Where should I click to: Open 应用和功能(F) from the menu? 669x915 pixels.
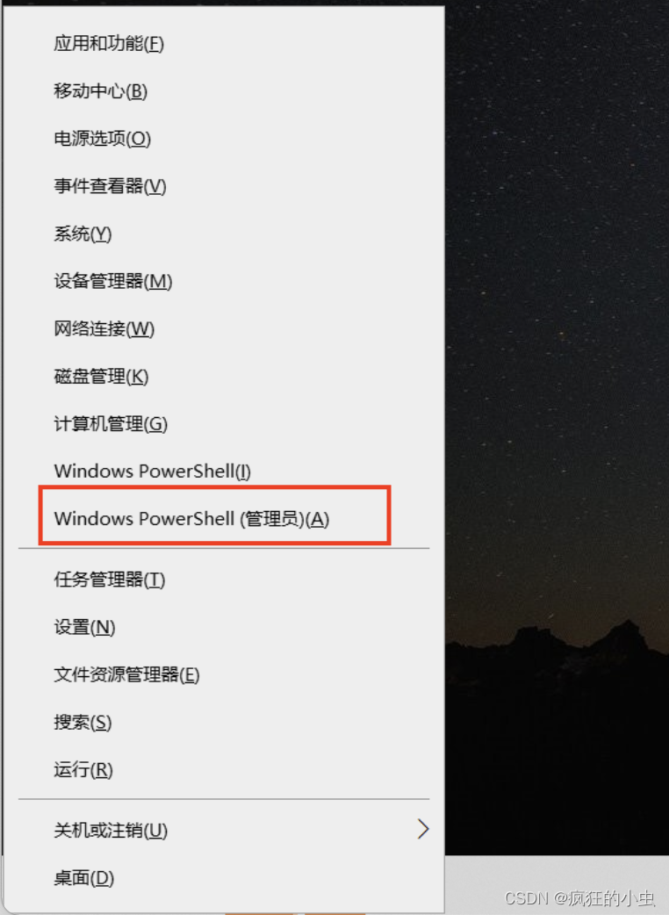pyautogui.click(x=224, y=44)
